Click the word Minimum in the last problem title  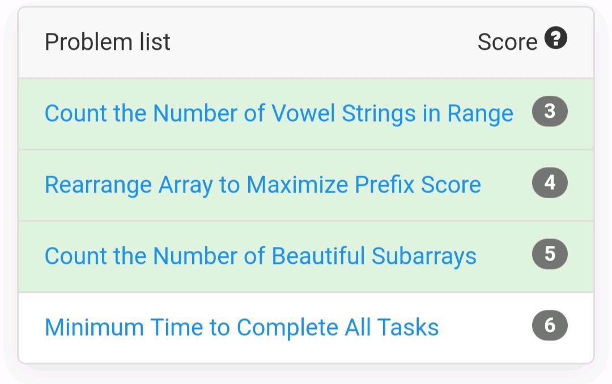pyautogui.click(x=94, y=327)
